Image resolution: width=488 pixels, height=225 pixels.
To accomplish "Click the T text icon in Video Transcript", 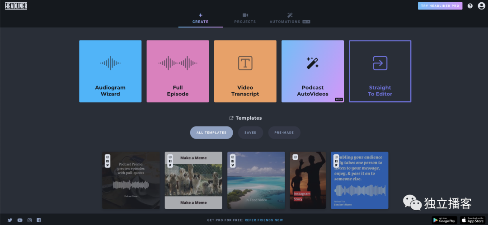I will (245, 63).
